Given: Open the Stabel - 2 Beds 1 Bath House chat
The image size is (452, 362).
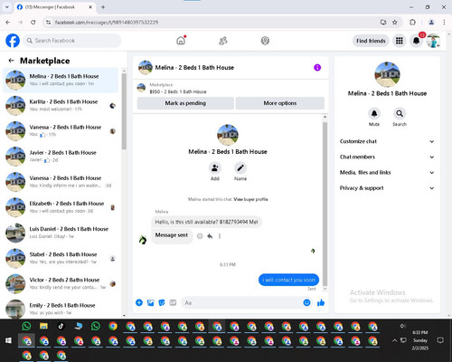Looking at the screenshot, I should pyautogui.click(x=61, y=258).
